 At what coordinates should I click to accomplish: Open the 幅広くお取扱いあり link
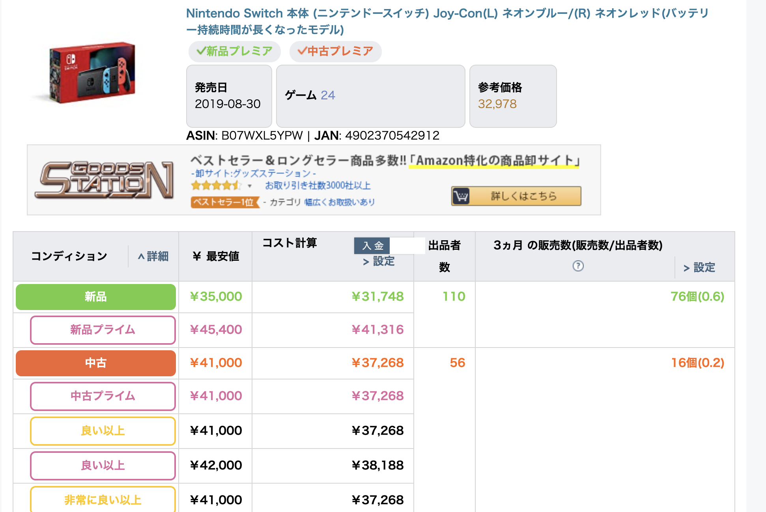[x=340, y=202]
